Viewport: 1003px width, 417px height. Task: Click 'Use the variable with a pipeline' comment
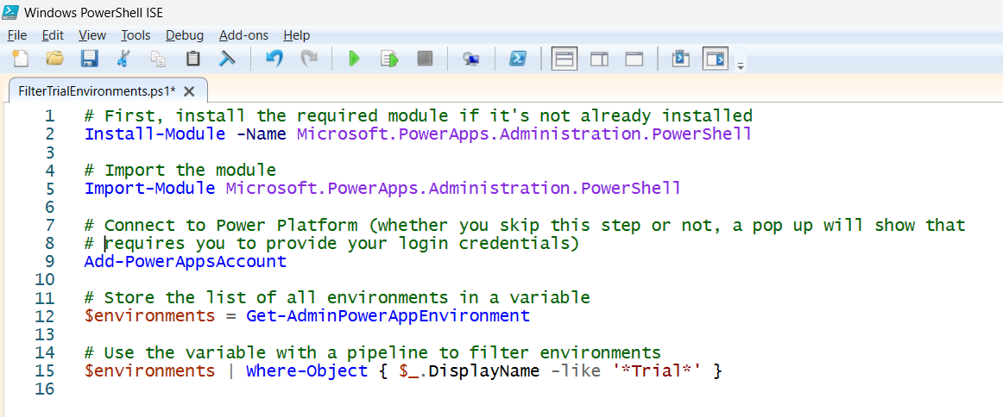372,352
